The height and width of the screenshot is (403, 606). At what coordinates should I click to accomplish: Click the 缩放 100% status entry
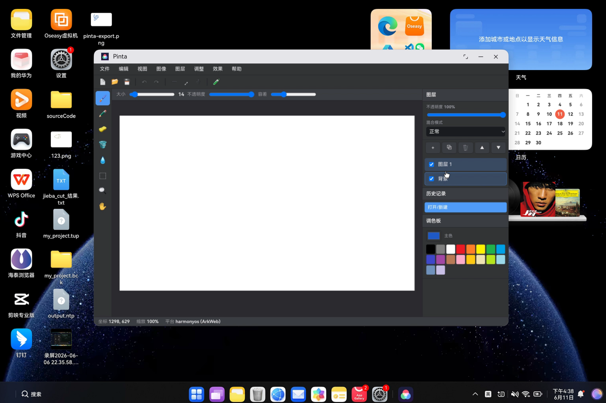pos(147,321)
